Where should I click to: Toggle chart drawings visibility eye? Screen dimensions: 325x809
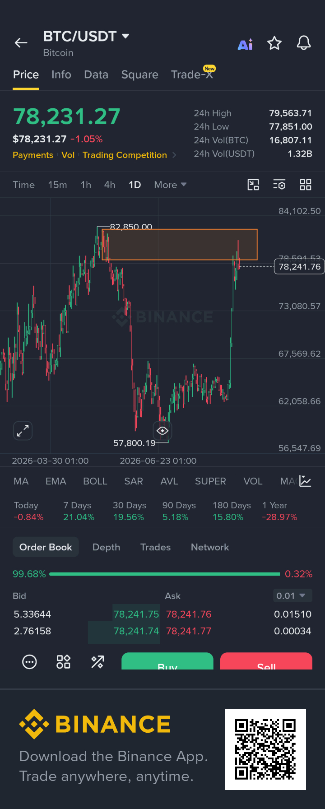[162, 431]
